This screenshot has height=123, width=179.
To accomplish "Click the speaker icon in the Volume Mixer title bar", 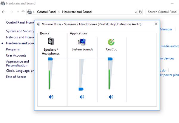I will 38,24.
